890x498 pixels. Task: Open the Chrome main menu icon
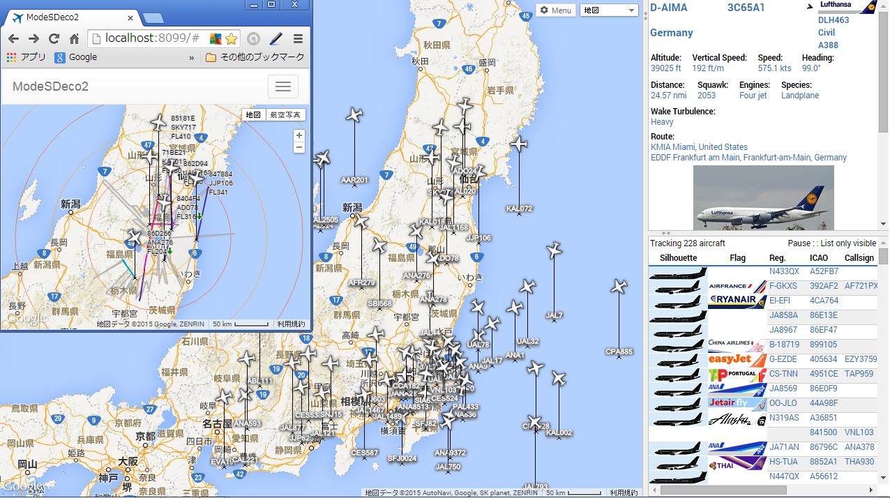[298, 38]
